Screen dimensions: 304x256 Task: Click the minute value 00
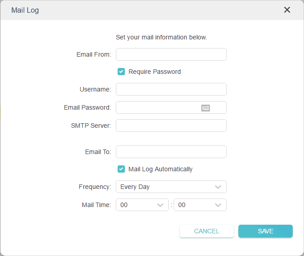[x=182, y=205]
